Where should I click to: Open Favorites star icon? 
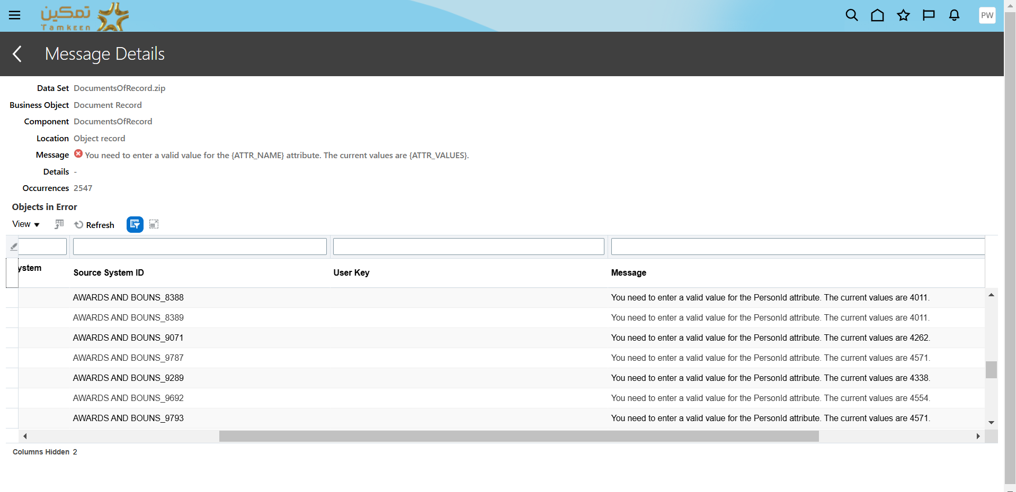pyautogui.click(x=903, y=15)
